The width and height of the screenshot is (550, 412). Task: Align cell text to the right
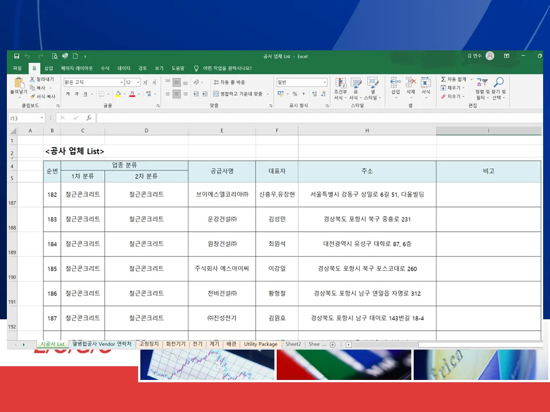point(185,94)
